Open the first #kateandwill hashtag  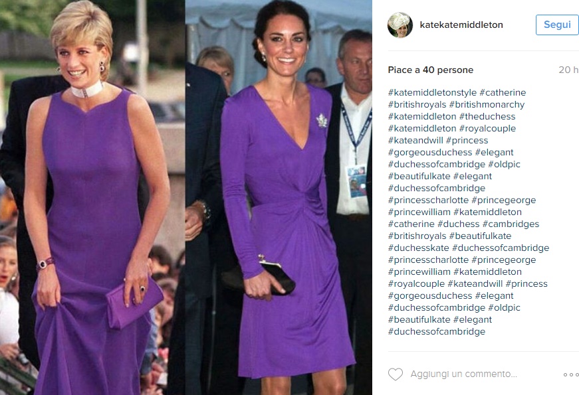(x=415, y=141)
